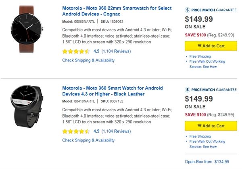This screenshot has width=242, height=169.
Task: Click the cart icon on the second Add to Cart button
Action: (x=200, y=126)
